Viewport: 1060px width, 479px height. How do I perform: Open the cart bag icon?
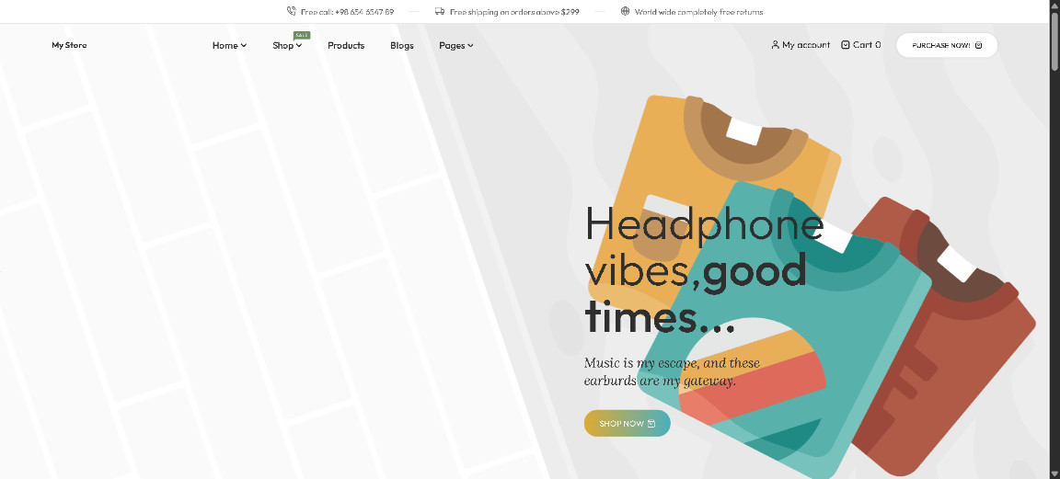tap(846, 45)
